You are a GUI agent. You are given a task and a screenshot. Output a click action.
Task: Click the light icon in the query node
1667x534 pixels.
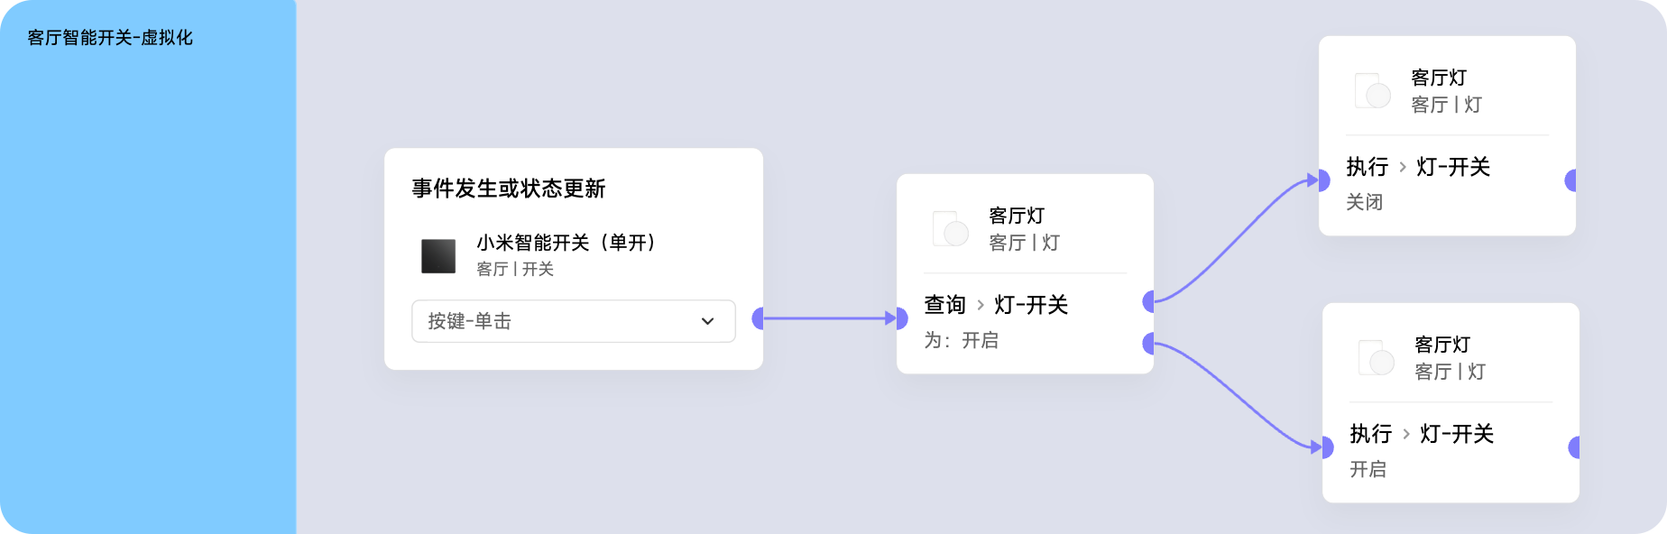pos(950,229)
